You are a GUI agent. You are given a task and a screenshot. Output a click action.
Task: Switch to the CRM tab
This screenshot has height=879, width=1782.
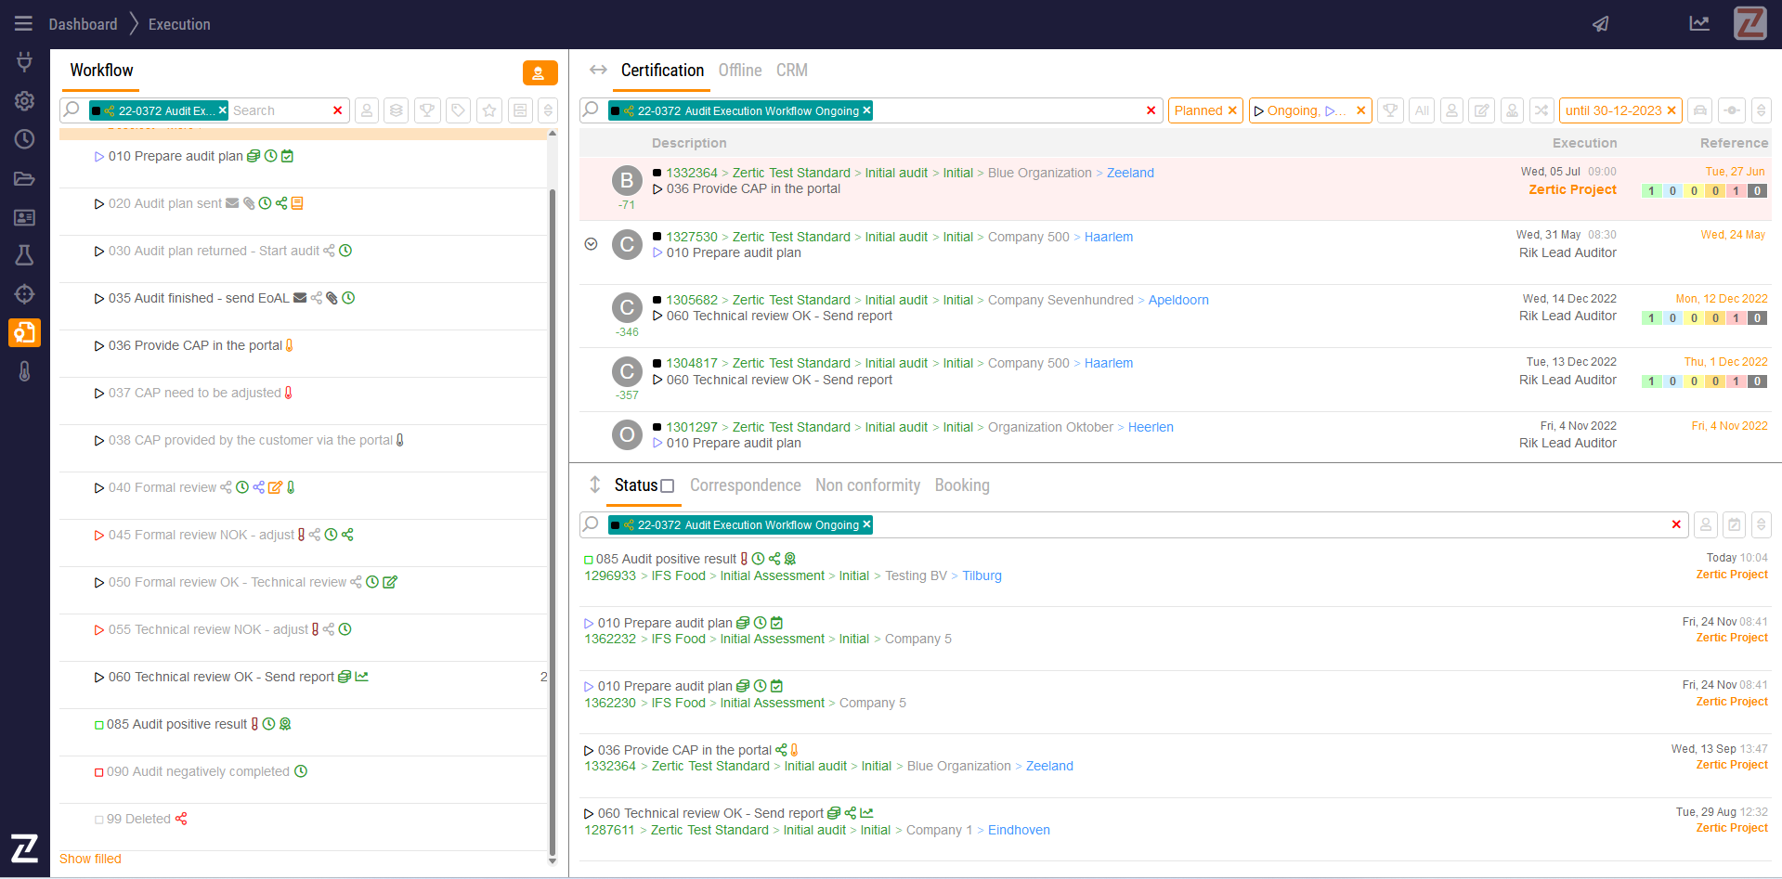791,71
